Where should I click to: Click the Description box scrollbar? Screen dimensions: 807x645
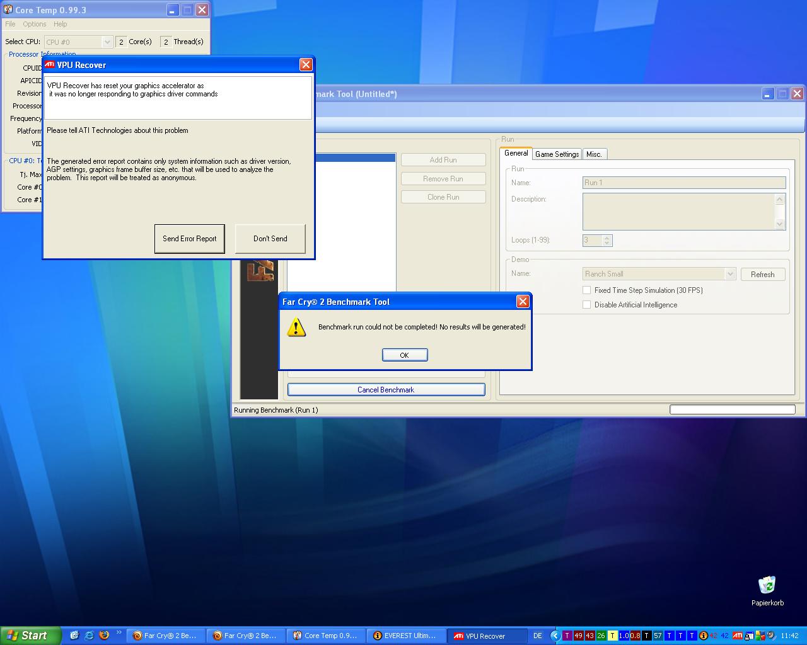[780, 212]
